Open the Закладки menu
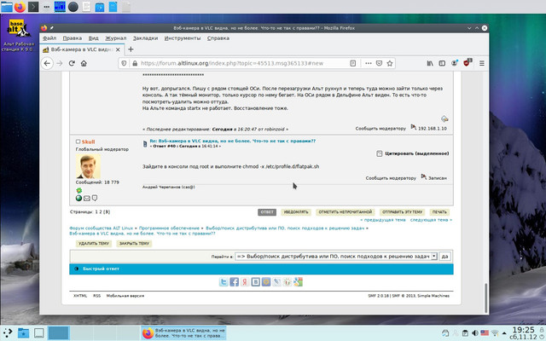546x341 pixels. coord(145,38)
